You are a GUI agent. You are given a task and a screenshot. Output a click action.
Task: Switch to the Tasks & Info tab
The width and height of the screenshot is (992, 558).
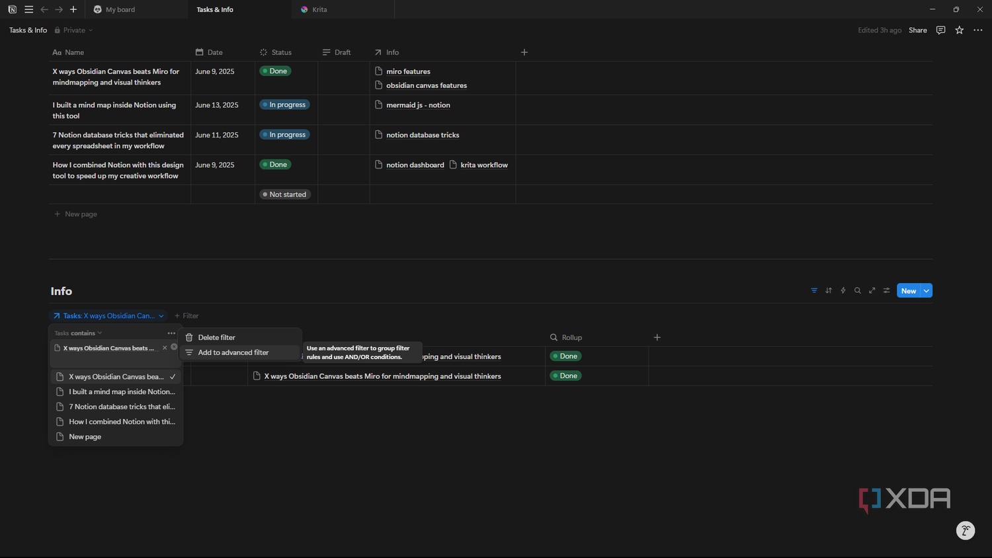click(x=239, y=9)
